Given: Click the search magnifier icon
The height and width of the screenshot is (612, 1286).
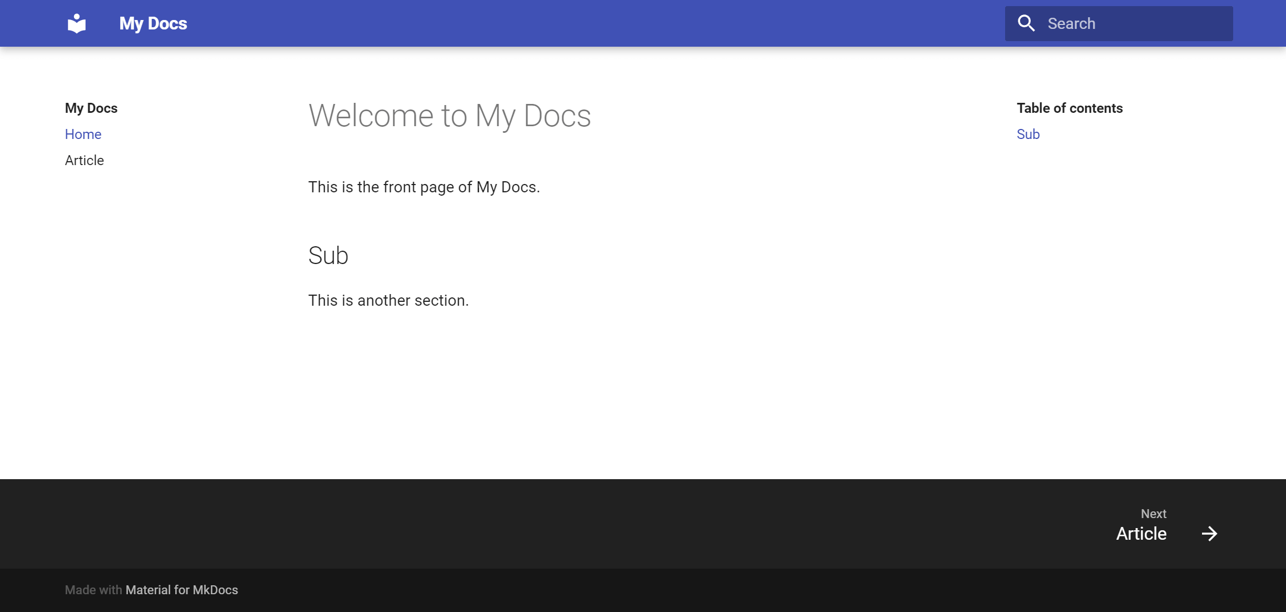Looking at the screenshot, I should [1026, 23].
